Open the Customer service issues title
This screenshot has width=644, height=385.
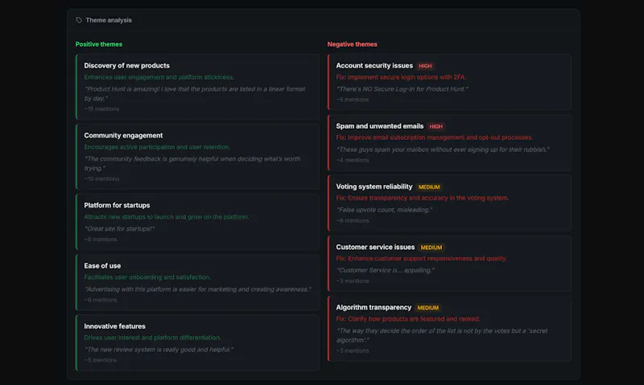(375, 248)
